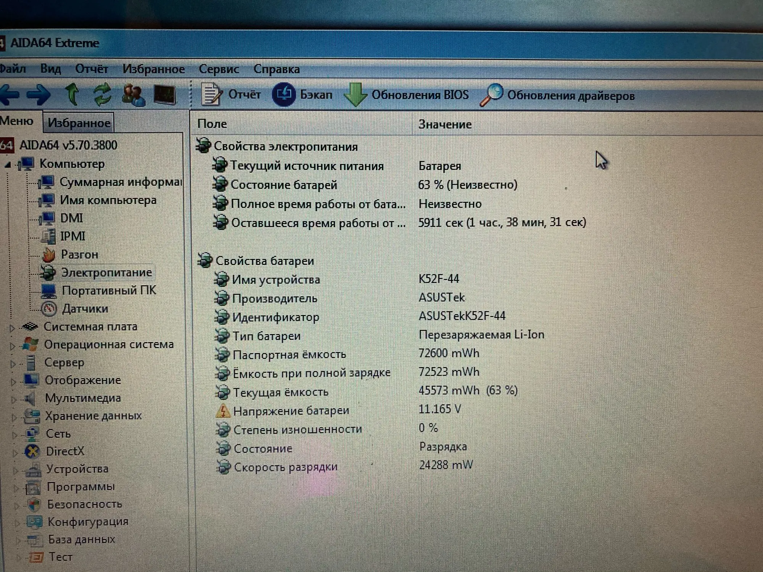
Task: Click the Users toolbar icon
Action: [x=133, y=95]
